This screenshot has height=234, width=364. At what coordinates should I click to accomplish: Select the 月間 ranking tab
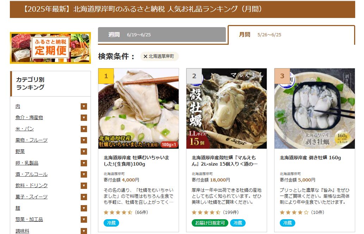click(x=291, y=35)
